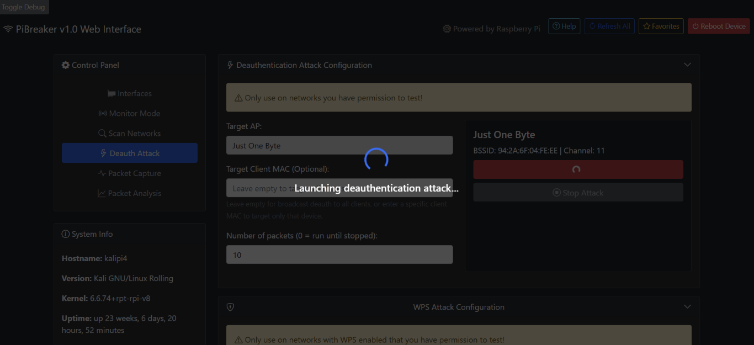
Task: Click the Toggle Debug button
Action: point(24,7)
